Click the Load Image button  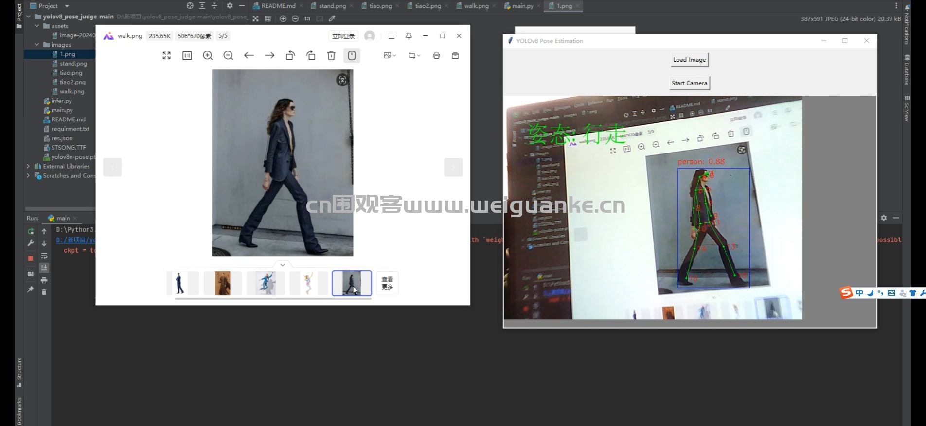pyautogui.click(x=690, y=60)
